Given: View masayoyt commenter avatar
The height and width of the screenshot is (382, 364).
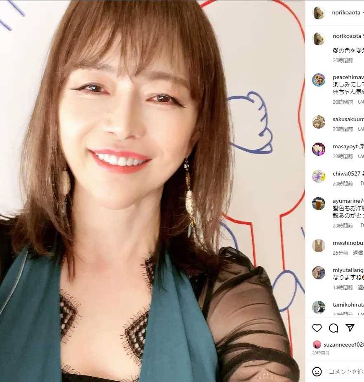Looking at the screenshot, I should point(319,149).
